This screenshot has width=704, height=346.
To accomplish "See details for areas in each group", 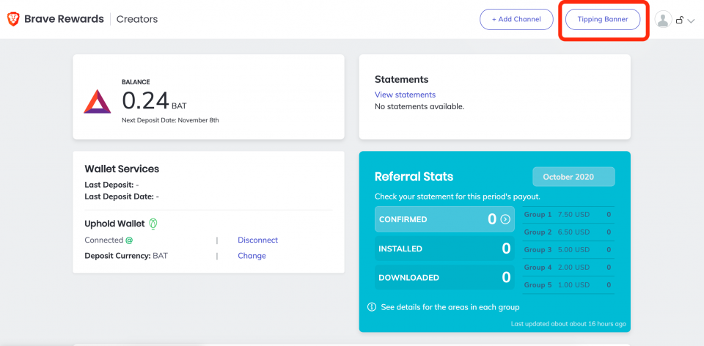I will (x=450, y=307).
